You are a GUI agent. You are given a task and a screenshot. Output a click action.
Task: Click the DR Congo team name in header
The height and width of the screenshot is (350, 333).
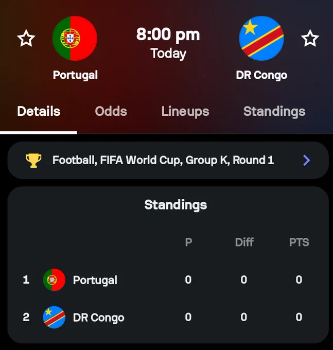261,75
